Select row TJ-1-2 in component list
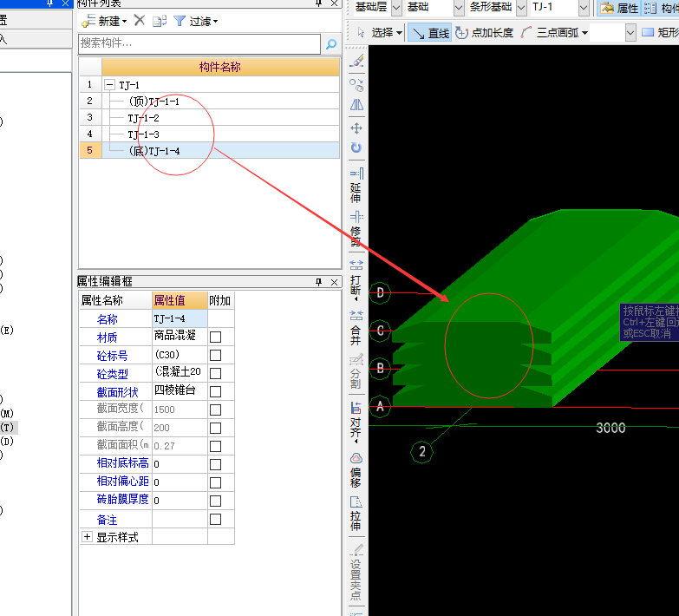This screenshot has height=616, width=679. click(x=221, y=118)
